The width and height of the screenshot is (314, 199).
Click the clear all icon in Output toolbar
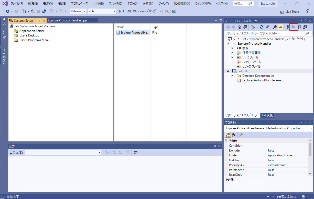(128, 152)
